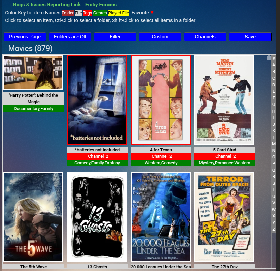Click the _Channel_2 tag under 4 for Texas

[x=161, y=156]
